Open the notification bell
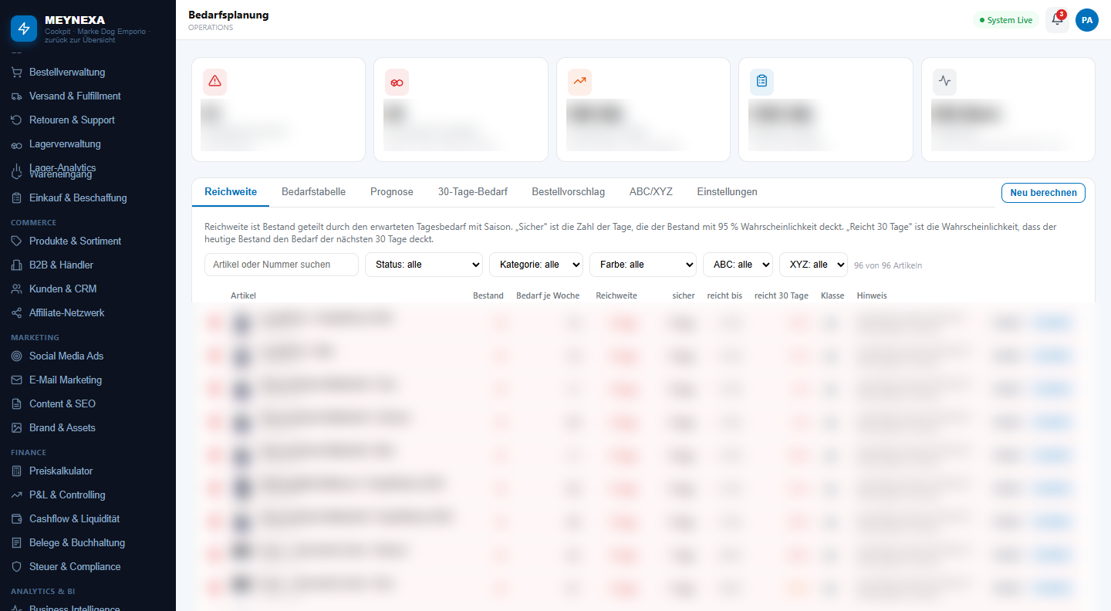 (x=1057, y=20)
